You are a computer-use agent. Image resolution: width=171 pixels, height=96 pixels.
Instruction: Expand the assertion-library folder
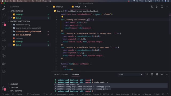tap(23, 25)
